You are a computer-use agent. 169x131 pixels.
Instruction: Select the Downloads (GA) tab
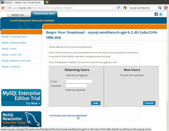44,14
